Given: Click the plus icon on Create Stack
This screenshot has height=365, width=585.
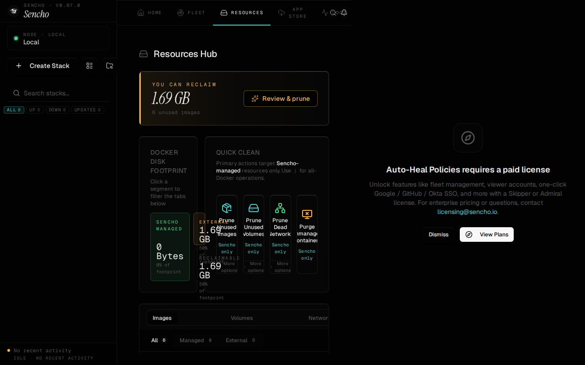Looking at the screenshot, I should [19, 66].
